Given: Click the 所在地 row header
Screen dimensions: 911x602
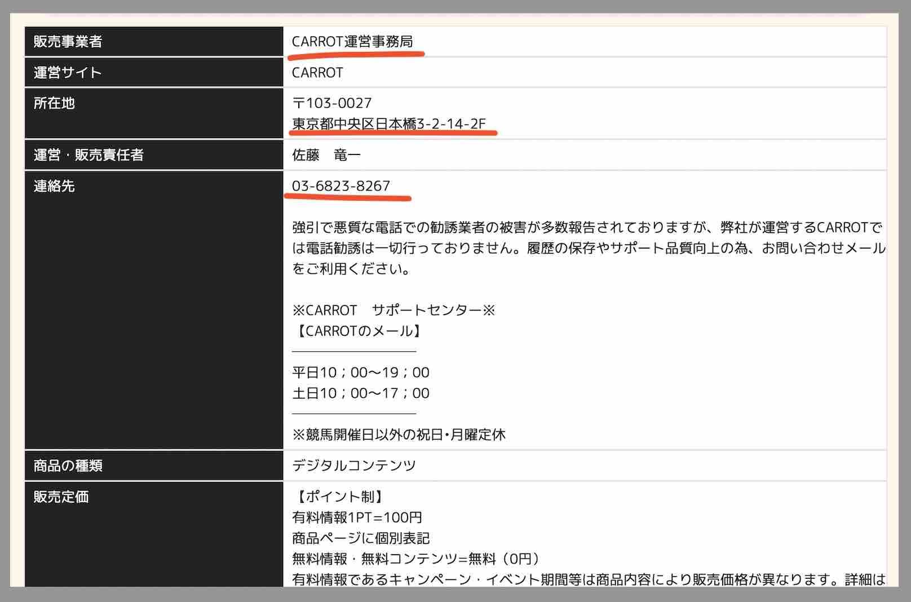Looking at the screenshot, I should tap(54, 103).
